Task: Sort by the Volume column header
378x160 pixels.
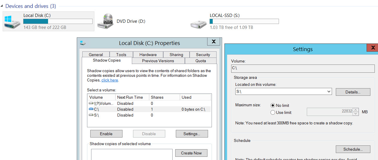Action: pos(101,97)
